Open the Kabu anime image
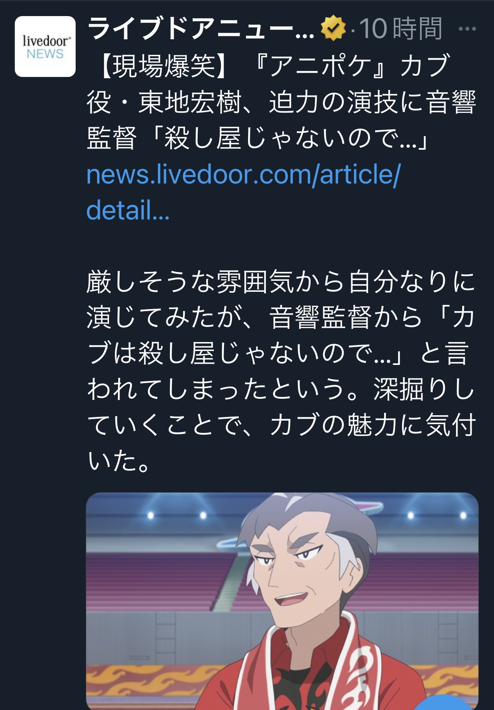The height and width of the screenshot is (710, 494). pos(282,601)
